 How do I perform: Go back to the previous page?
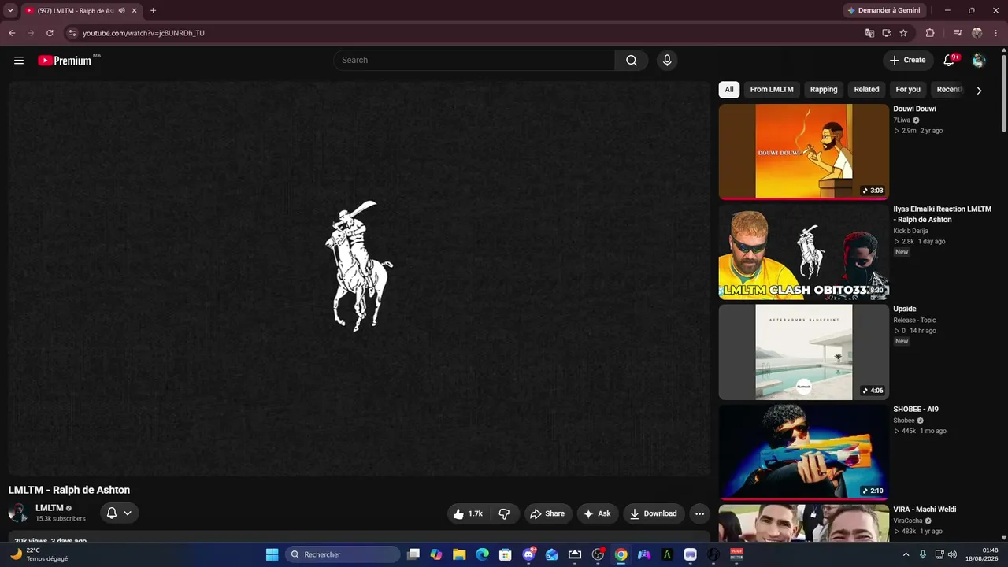point(12,33)
